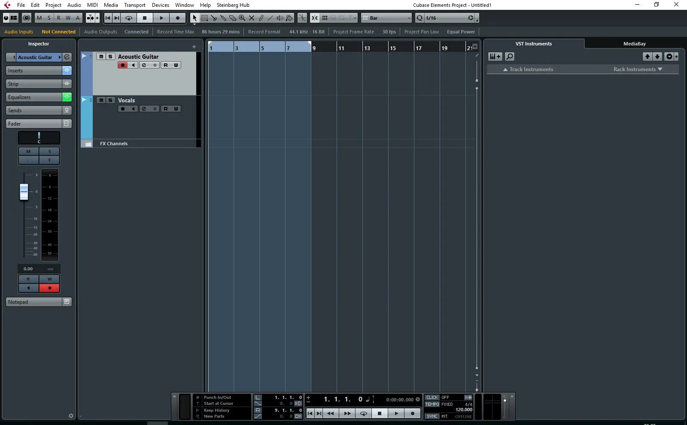Click Rewind in the transport panel
Image resolution: width=687 pixels, height=425 pixels.
click(x=330, y=413)
